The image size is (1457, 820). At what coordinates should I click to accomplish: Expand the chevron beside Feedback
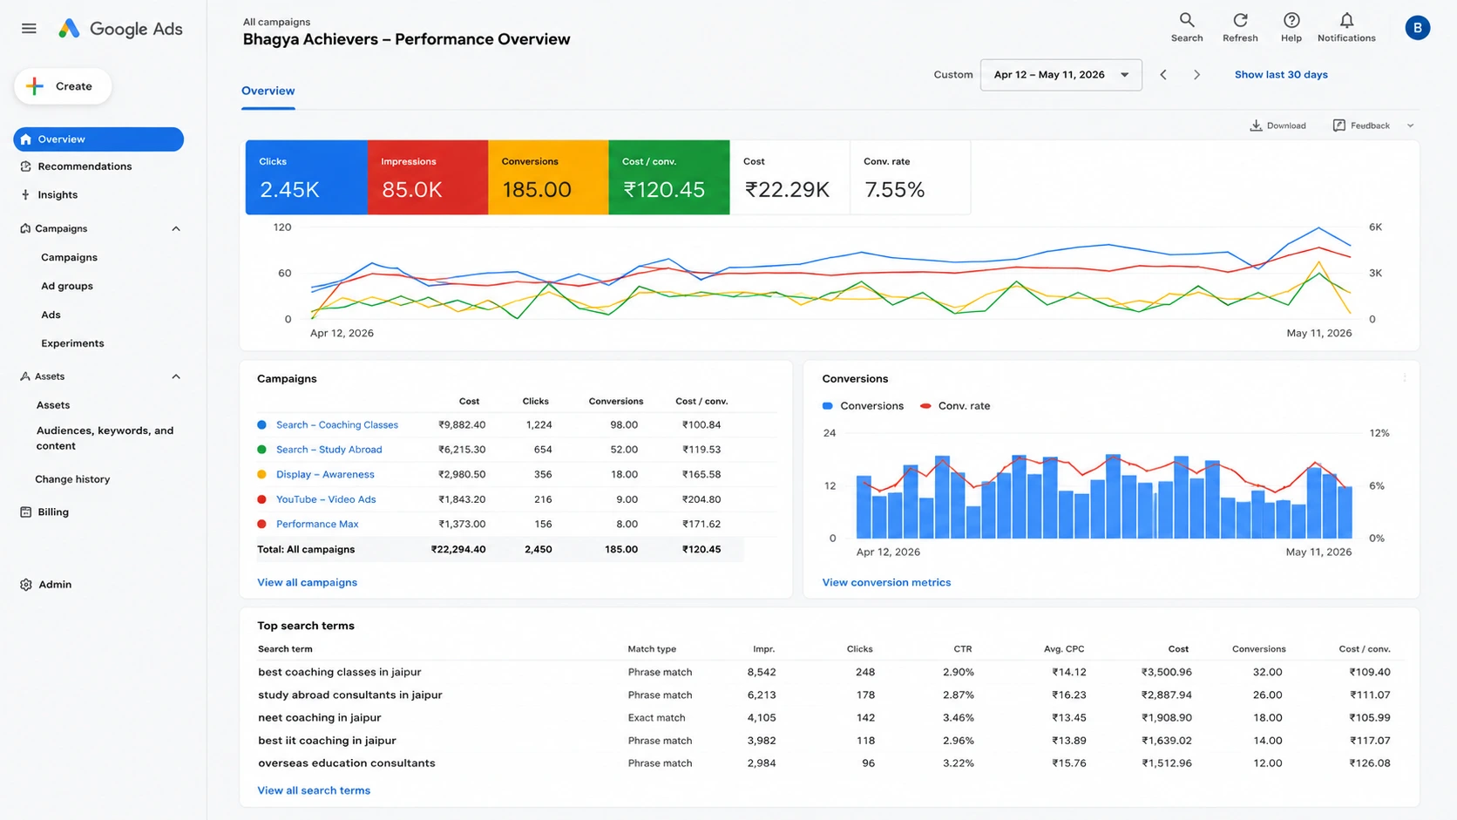pos(1410,125)
